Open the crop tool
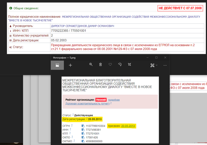Screen dimensions: 207x145 (x=130, y=65)
